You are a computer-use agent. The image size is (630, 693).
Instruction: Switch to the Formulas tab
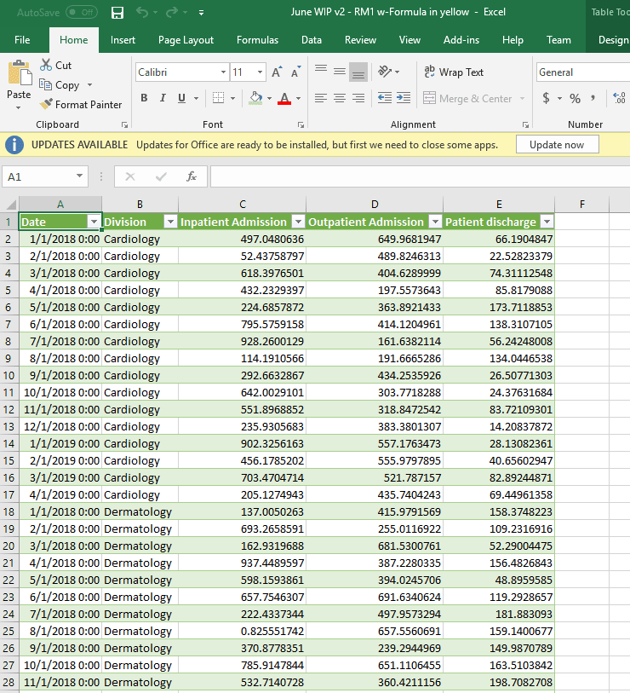[x=257, y=40]
